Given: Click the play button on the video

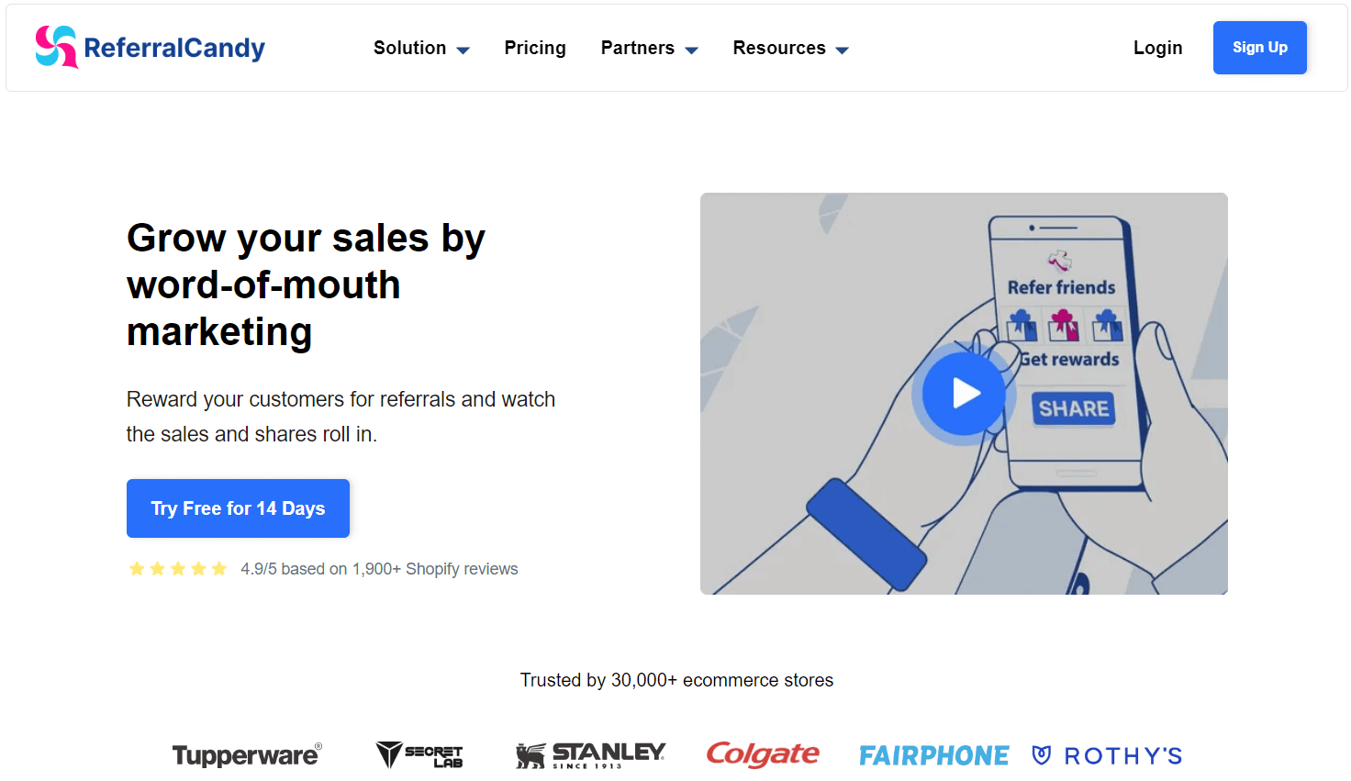Looking at the screenshot, I should pos(963,393).
